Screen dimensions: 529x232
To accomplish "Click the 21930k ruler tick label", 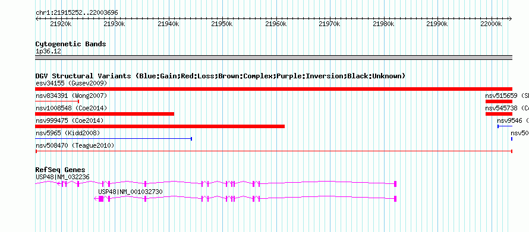I will [x=115, y=24].
